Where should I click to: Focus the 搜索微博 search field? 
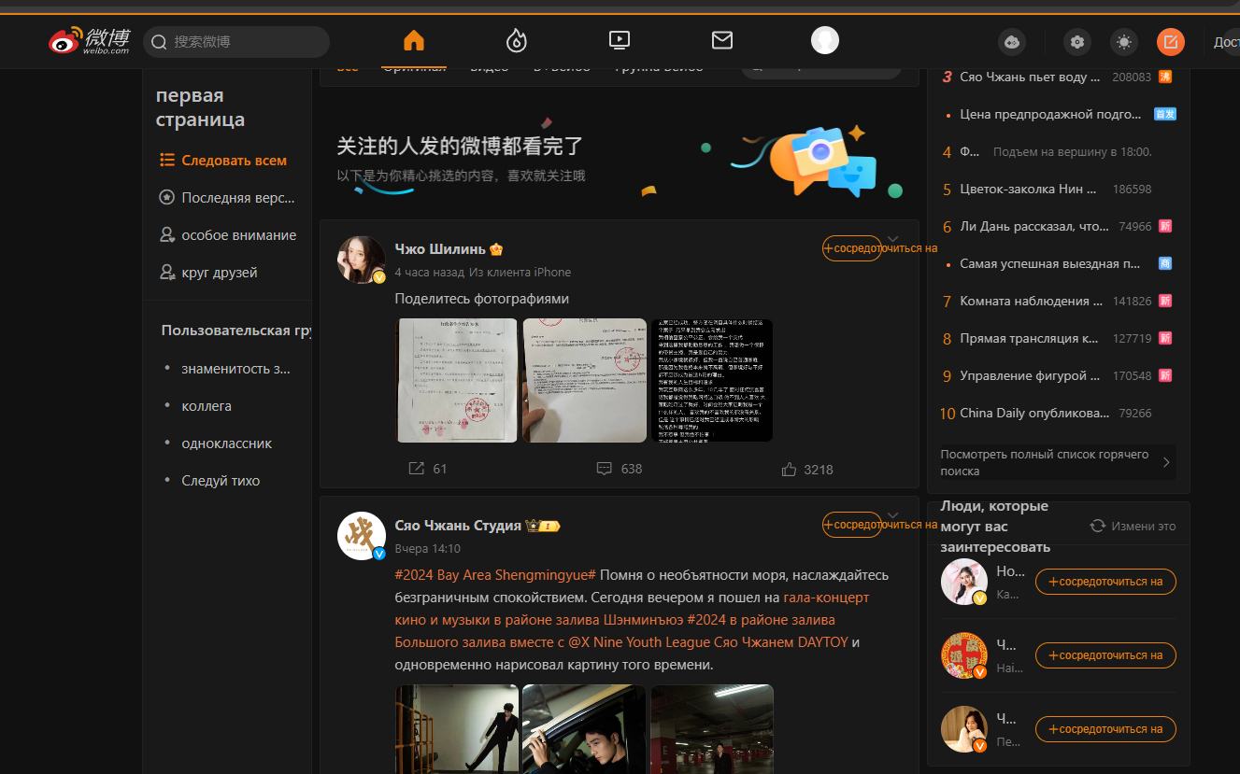click(236, 42)
